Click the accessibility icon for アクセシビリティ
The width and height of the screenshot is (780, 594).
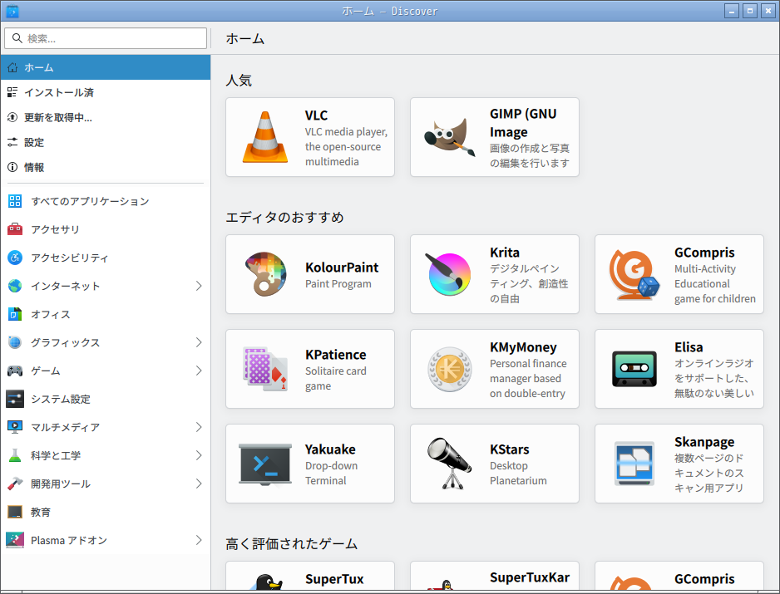(x=15, y=258)
